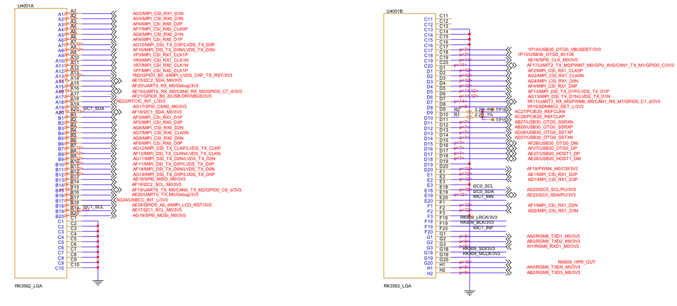Select net label AA3/RGMII_TXEN_M0/3V3
Image resolution: width=677 pixels, height=306 pixels.
(x=553, y=267)
